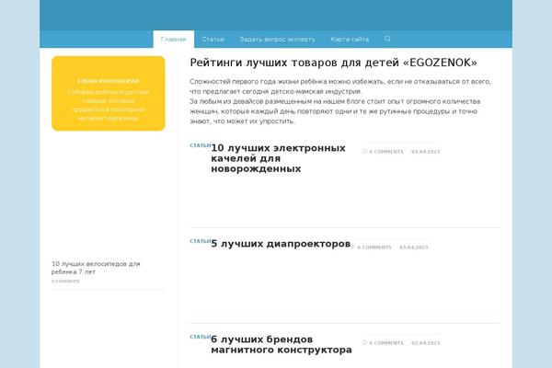
Task: Click the Статьи category label beside диапроекторов
Action: pyautogui.click(x=201, y=241)
